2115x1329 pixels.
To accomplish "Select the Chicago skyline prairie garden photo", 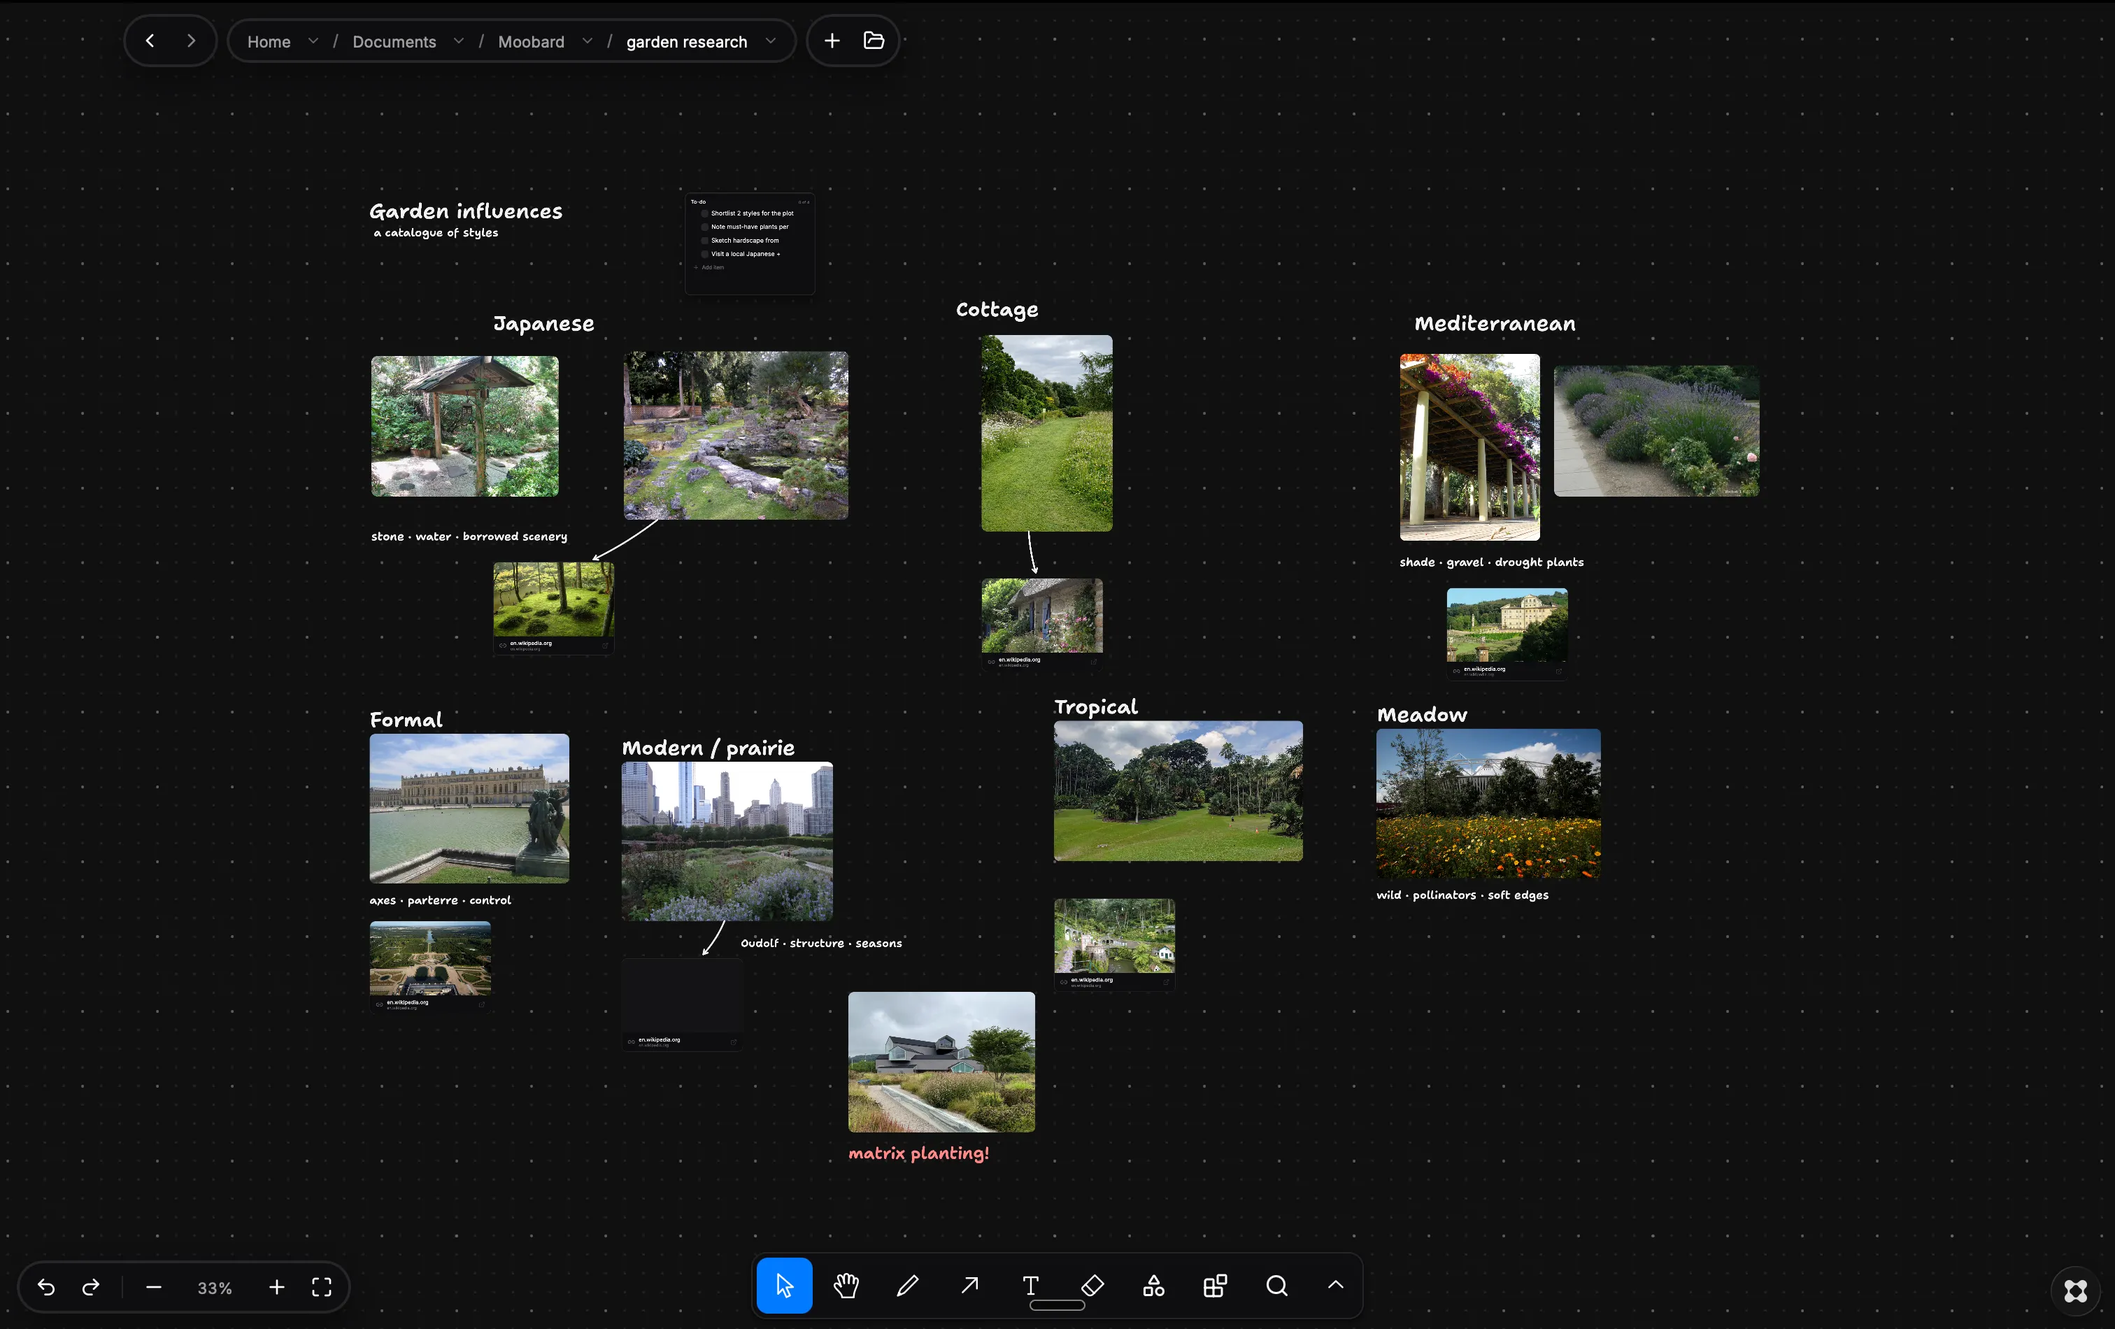I will pos(727,841).
